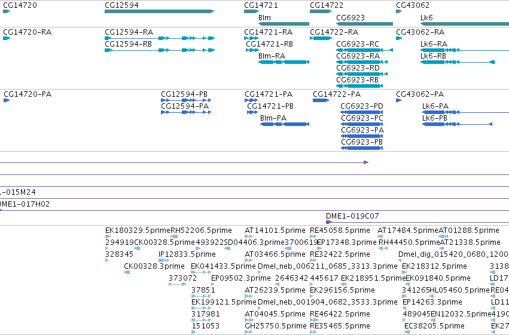Select protein CG6923-PB

point(362,148)
